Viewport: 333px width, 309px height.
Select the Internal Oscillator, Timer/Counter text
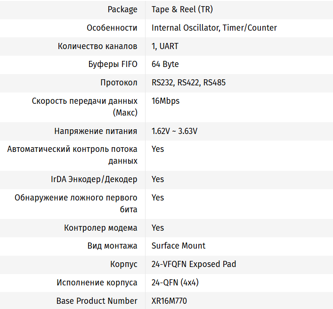point(214,28)
